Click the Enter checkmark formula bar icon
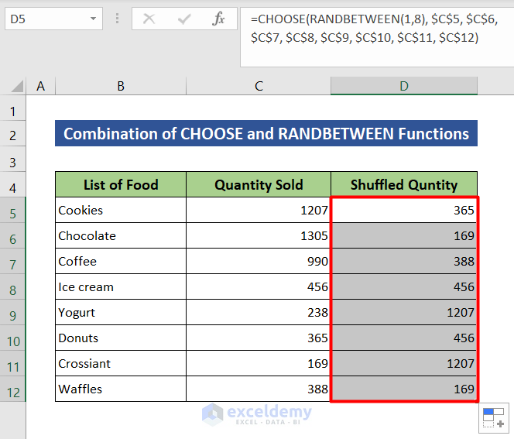Screen dimensions: 514x439 [x=184, y=19]
